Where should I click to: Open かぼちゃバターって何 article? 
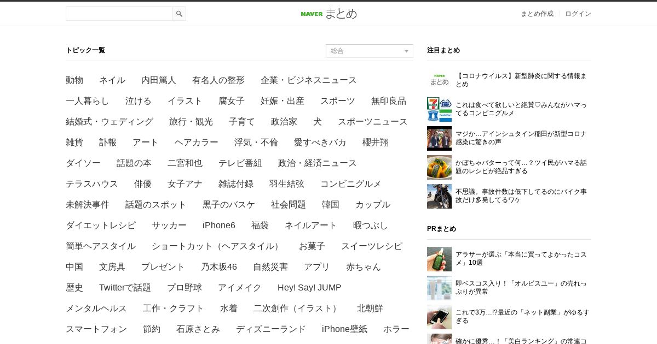click(521, 167)
